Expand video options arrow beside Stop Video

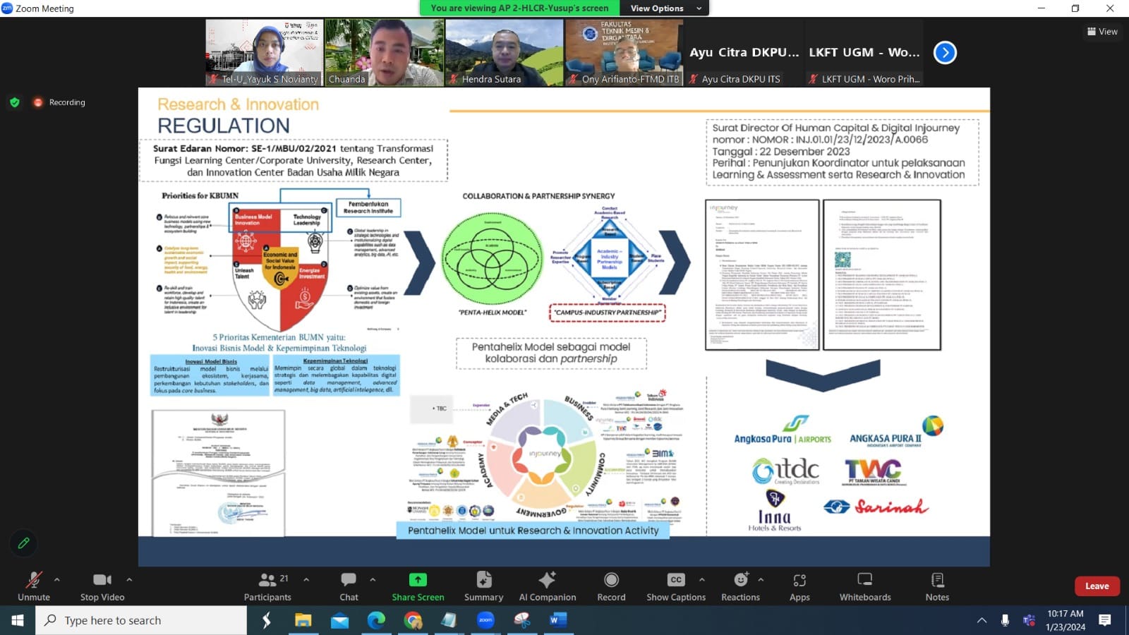(129, 579)
